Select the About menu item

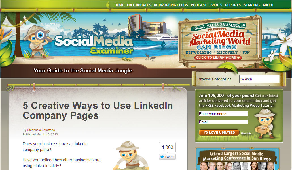tap(268, 5)
